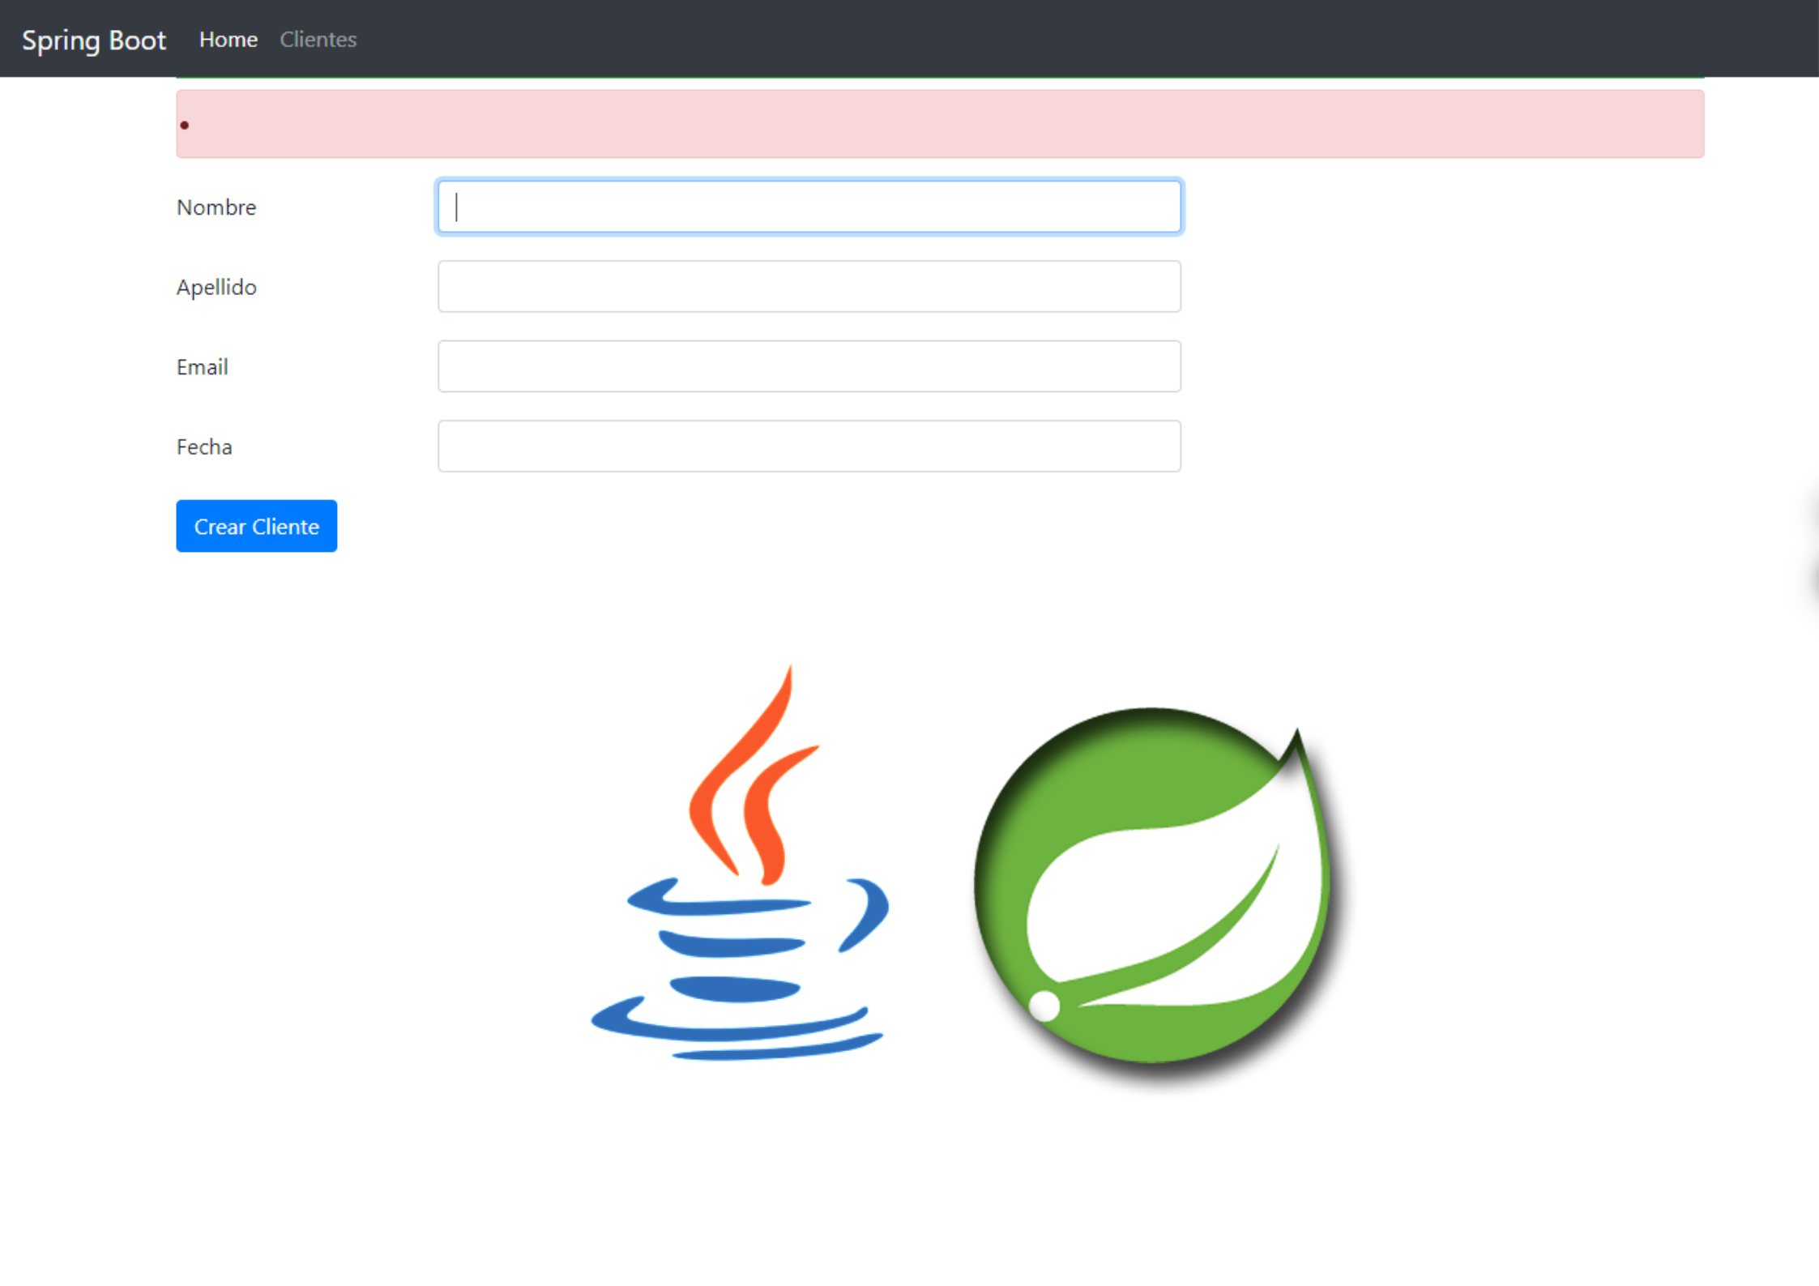
Task: Click the Apellido label text
Action: tap(216, 287)
